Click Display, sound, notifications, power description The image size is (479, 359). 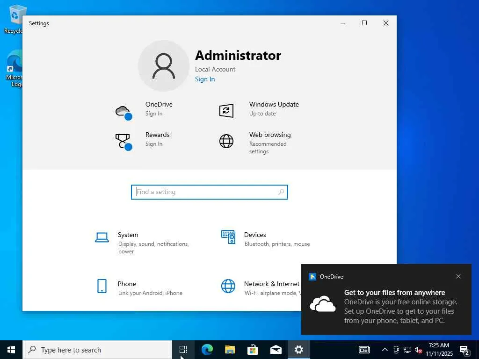point(153,248)
